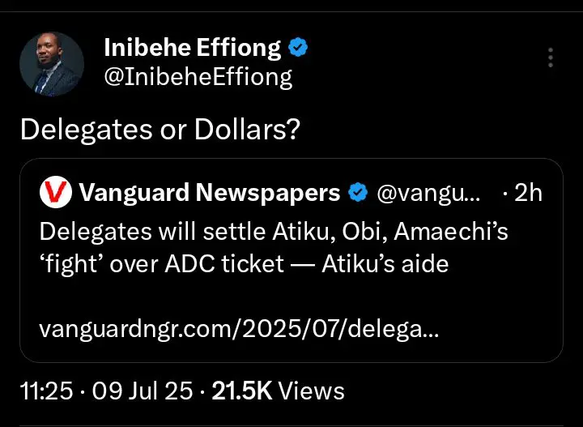Open Inibehe Effiong's profile picture
Screen dimensions: 583x427
52,64
